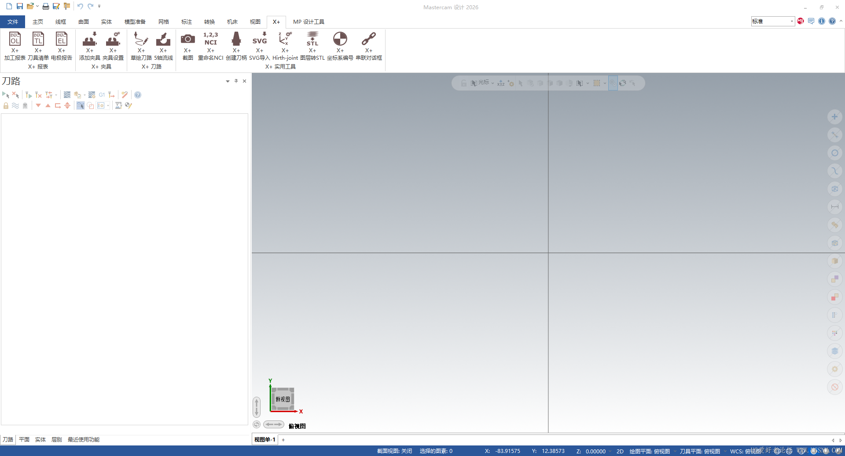The width and height of the screenshot is (845, 456).
Task: Click the X+ 重命名NCI tool
Action: point(211,46)
